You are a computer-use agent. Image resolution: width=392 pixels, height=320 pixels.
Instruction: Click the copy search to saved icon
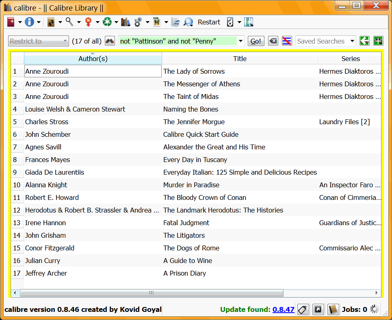tap(364, 41)
